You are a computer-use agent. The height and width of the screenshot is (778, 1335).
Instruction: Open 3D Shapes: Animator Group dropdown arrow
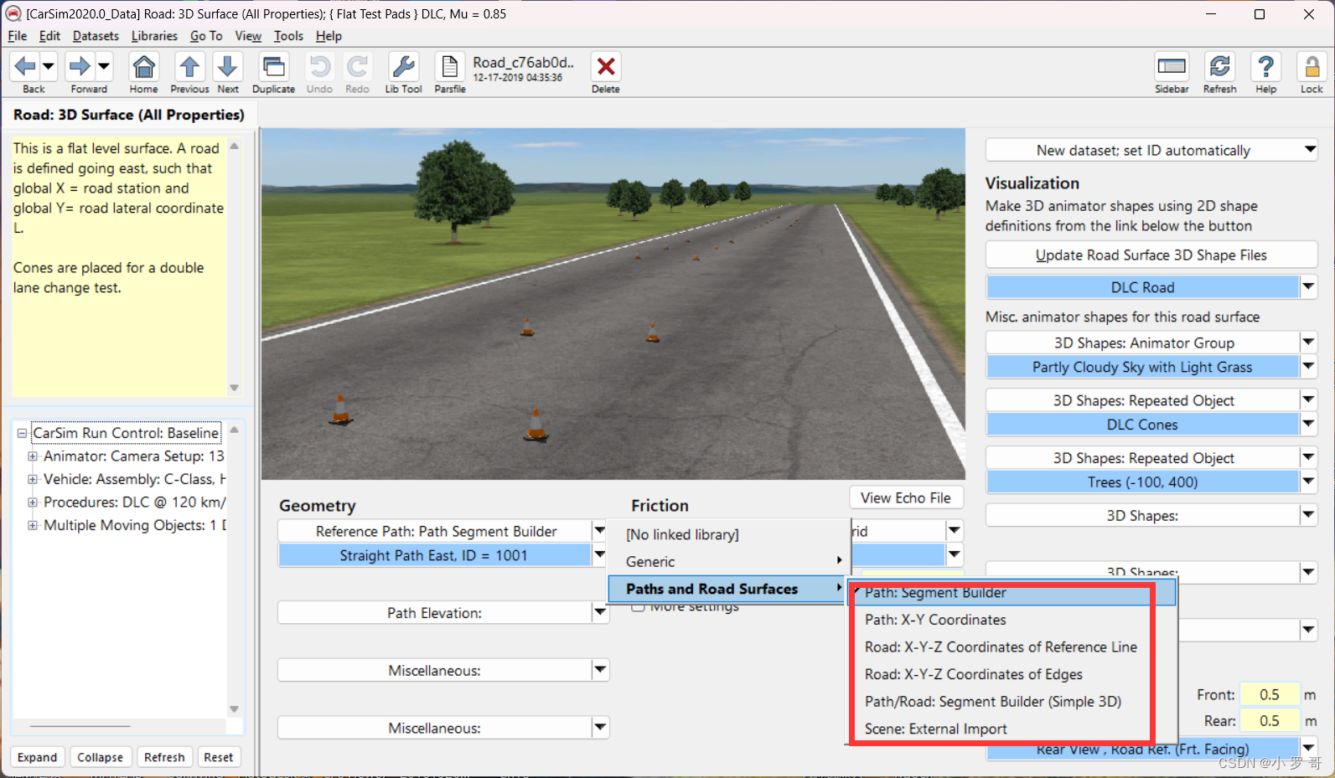tap(1308, 343)
